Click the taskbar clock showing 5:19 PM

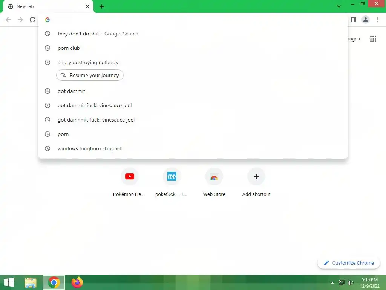point(370,283)
